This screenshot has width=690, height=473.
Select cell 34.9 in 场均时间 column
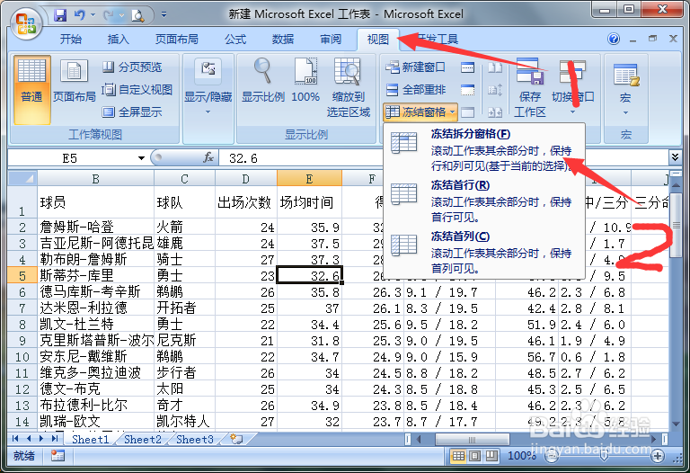[x=309, y=406]
